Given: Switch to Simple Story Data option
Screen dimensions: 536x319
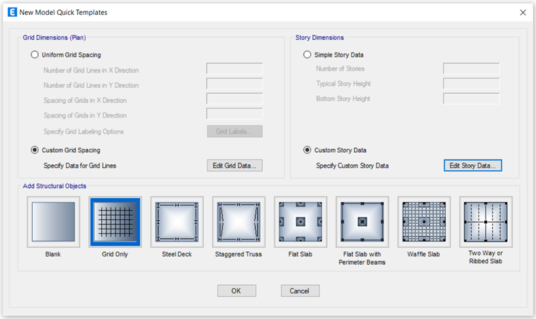Looking at the screenshot, I should tap(308, 55).
